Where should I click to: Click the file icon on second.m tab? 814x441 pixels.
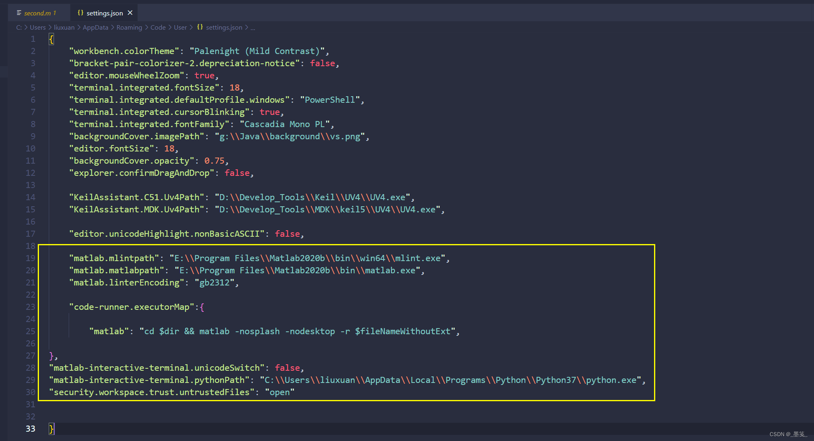coord(19,13)
